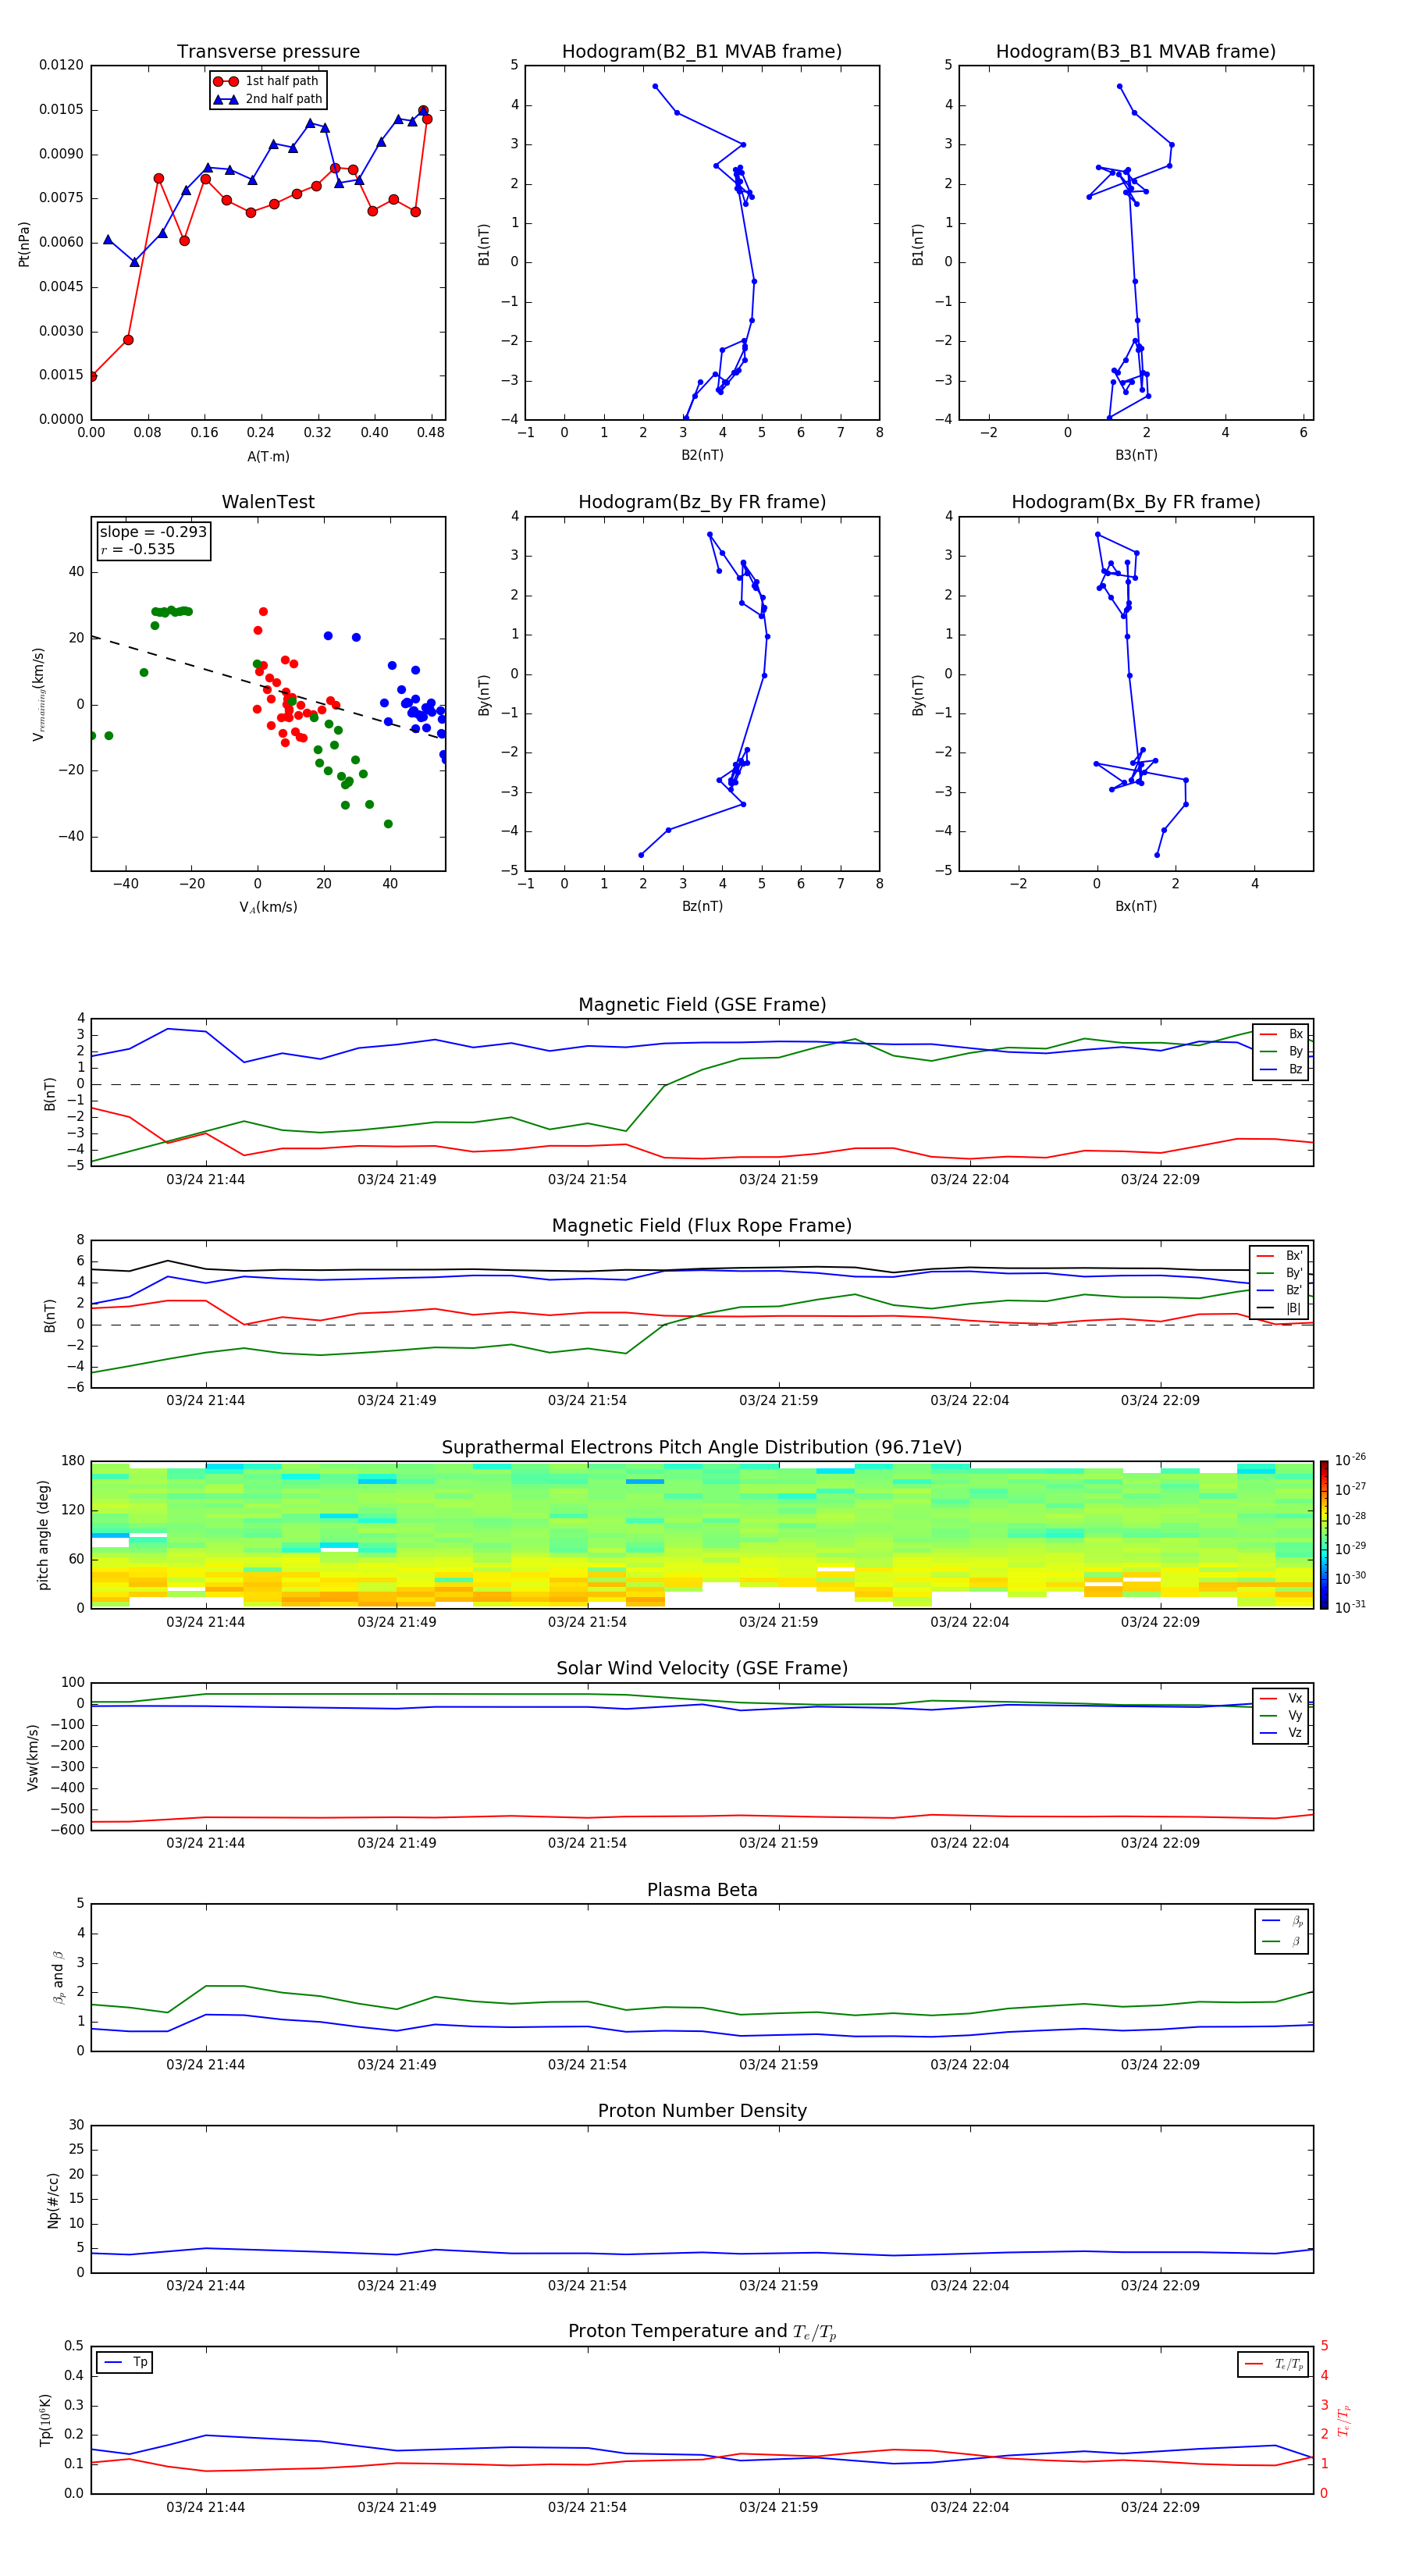Viewport: 1405px width, 2576px height.
Task: Click the pitch angle colorbar
Action: pyautogui.click(x=1324, y=1535)
